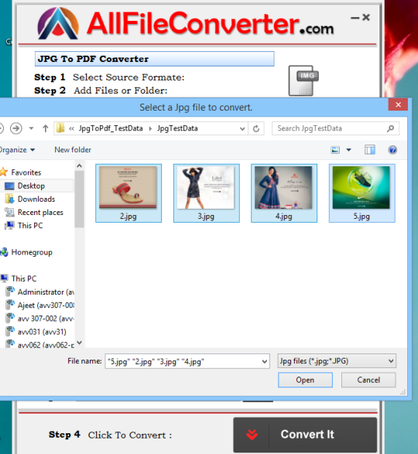Click the IMG file icon in converter
Viewport: 418px width, 454px height.
pos(303,80)
